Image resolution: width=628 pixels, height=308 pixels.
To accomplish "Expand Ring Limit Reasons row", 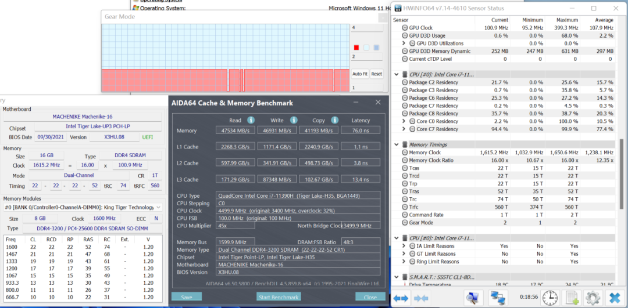I will pyautogui.click(x=404, y=262).
